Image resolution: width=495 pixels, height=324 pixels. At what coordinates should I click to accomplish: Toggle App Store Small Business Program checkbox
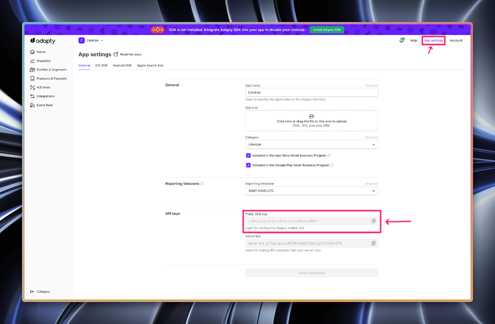click(248, 155)
